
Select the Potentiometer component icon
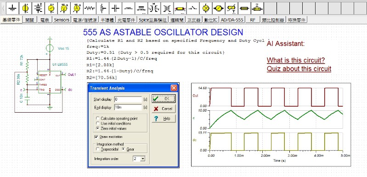[102, 8]
